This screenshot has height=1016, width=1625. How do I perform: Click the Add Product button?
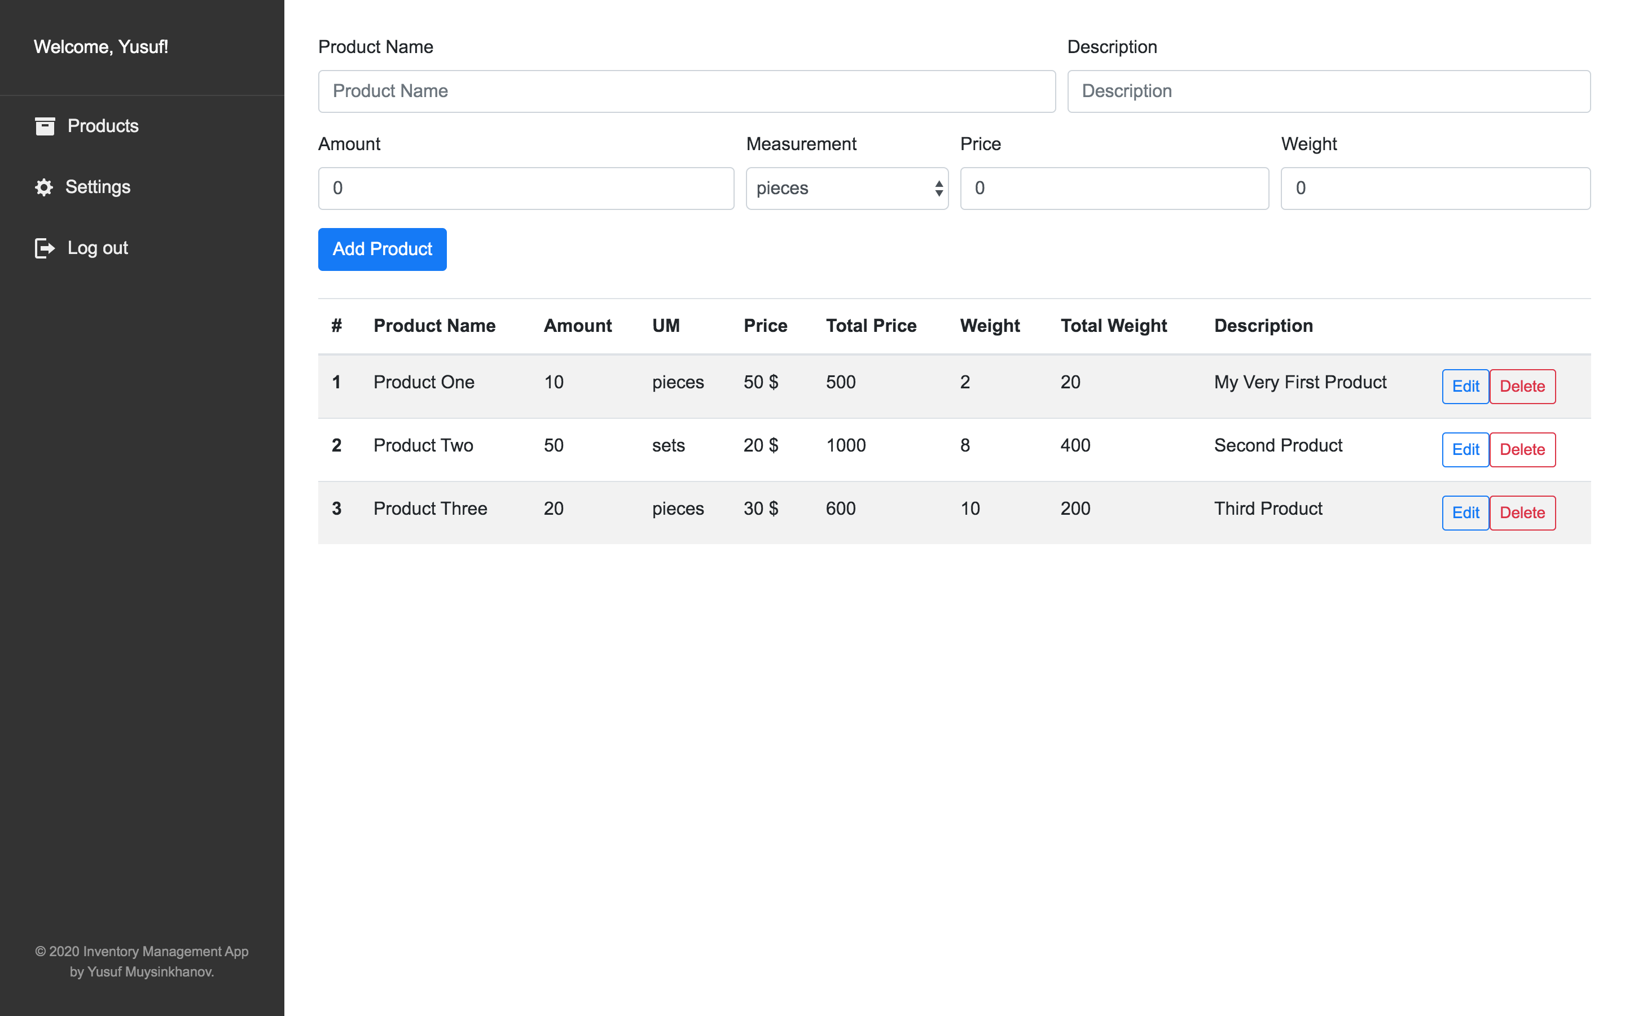pos(383,248)
